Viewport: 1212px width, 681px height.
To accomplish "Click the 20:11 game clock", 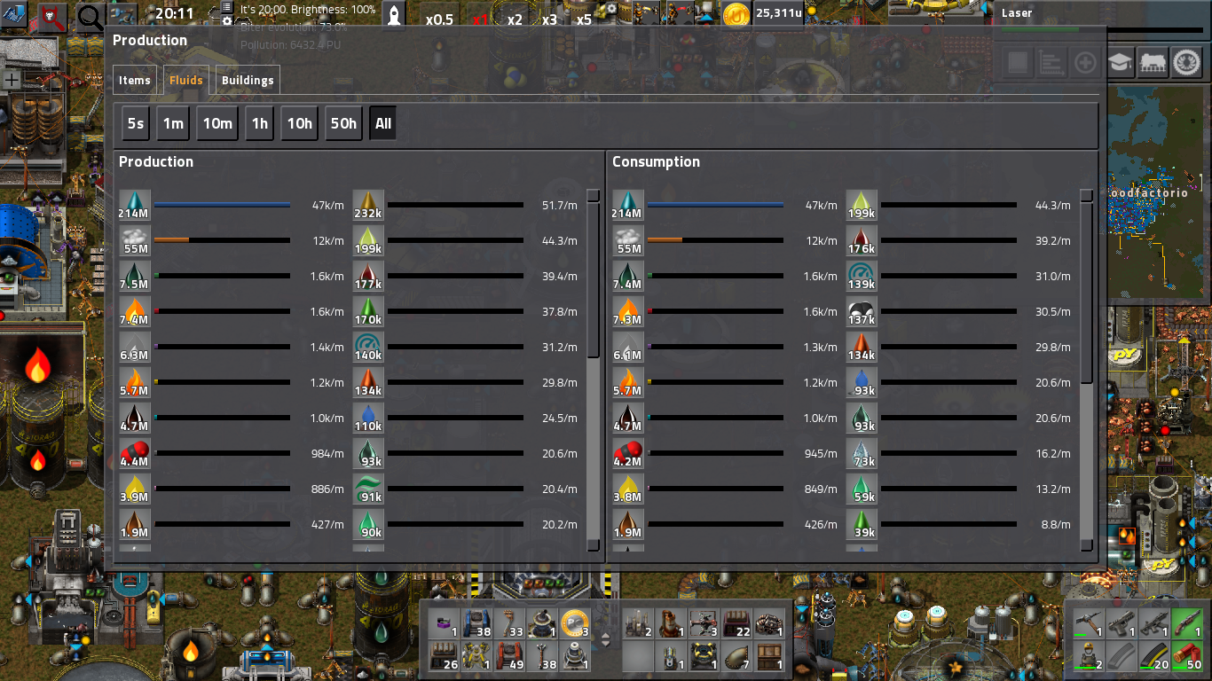I will 174,13.
